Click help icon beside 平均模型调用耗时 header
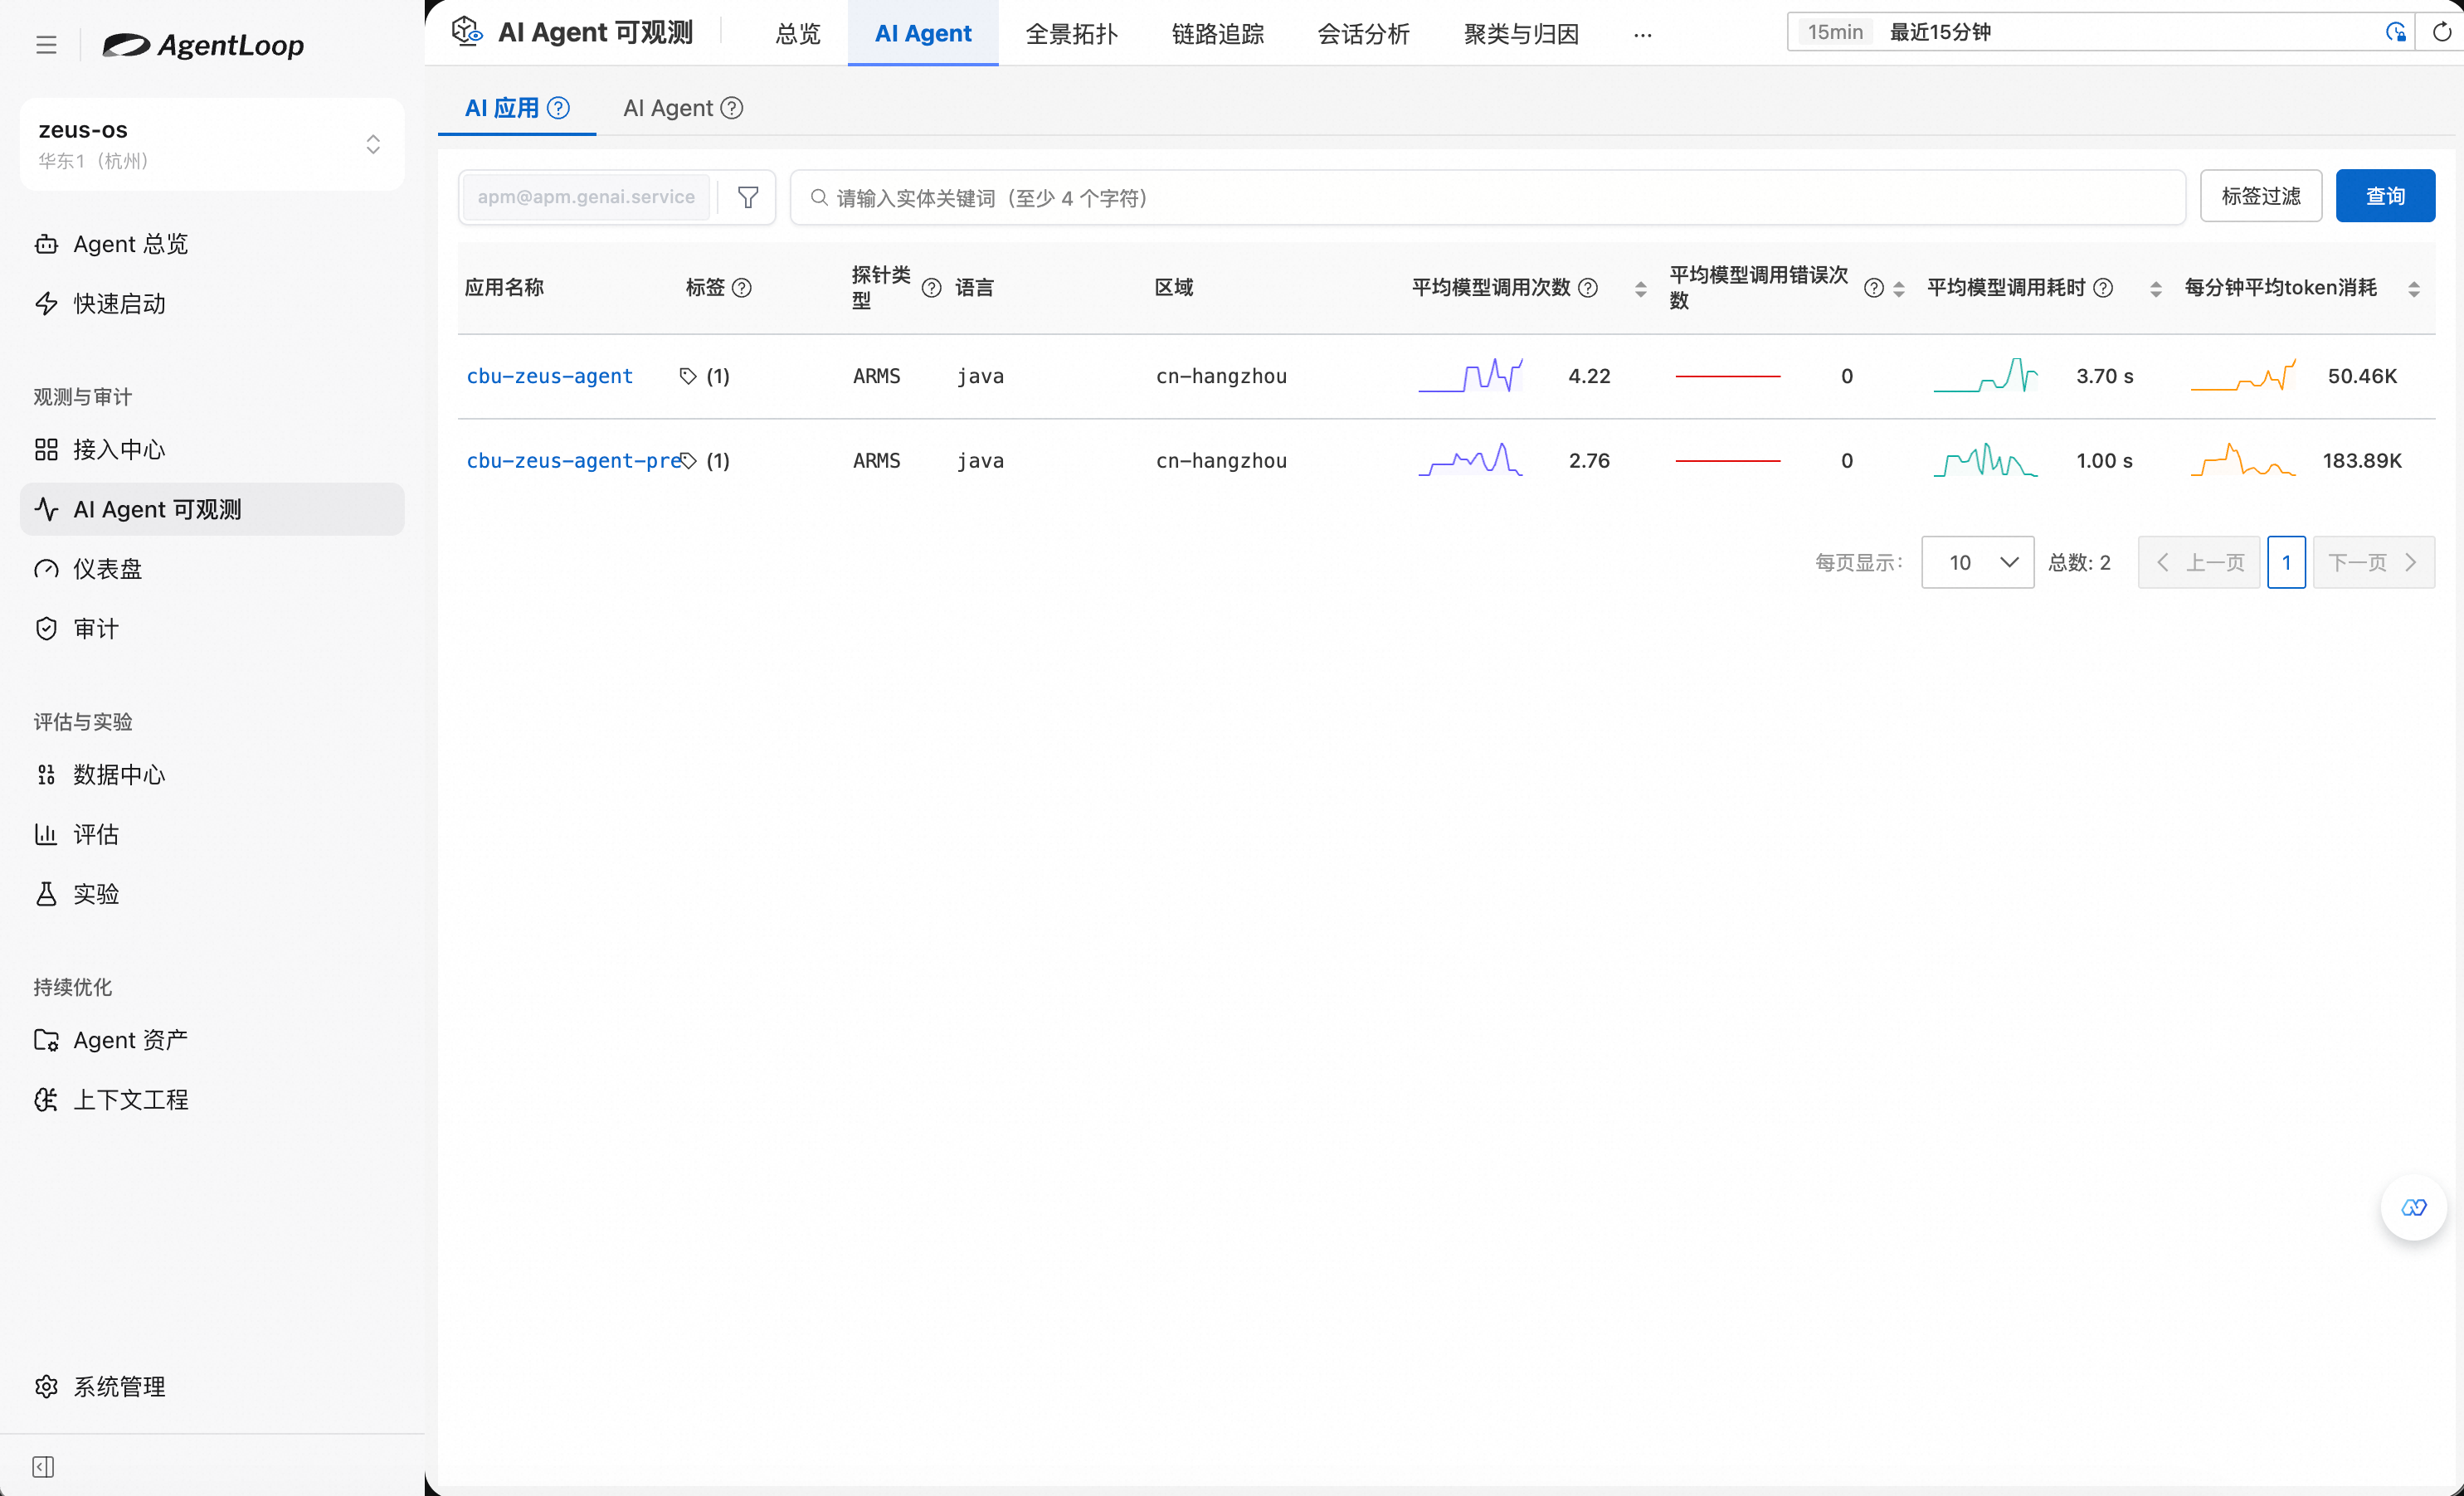This screenshot has height=1496, width=2464. point(2103,288)
